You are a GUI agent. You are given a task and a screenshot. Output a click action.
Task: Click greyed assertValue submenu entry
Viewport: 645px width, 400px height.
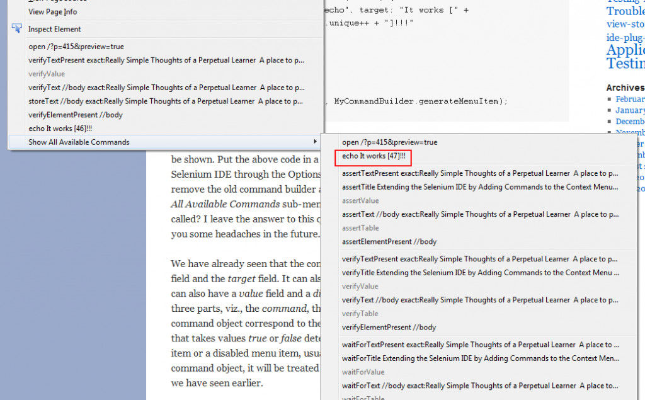click(x=360, y=201)
